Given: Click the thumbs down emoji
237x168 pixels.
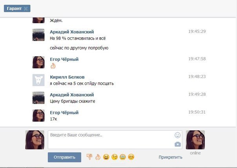Looking at the screenshot, I should click(89, 157).
